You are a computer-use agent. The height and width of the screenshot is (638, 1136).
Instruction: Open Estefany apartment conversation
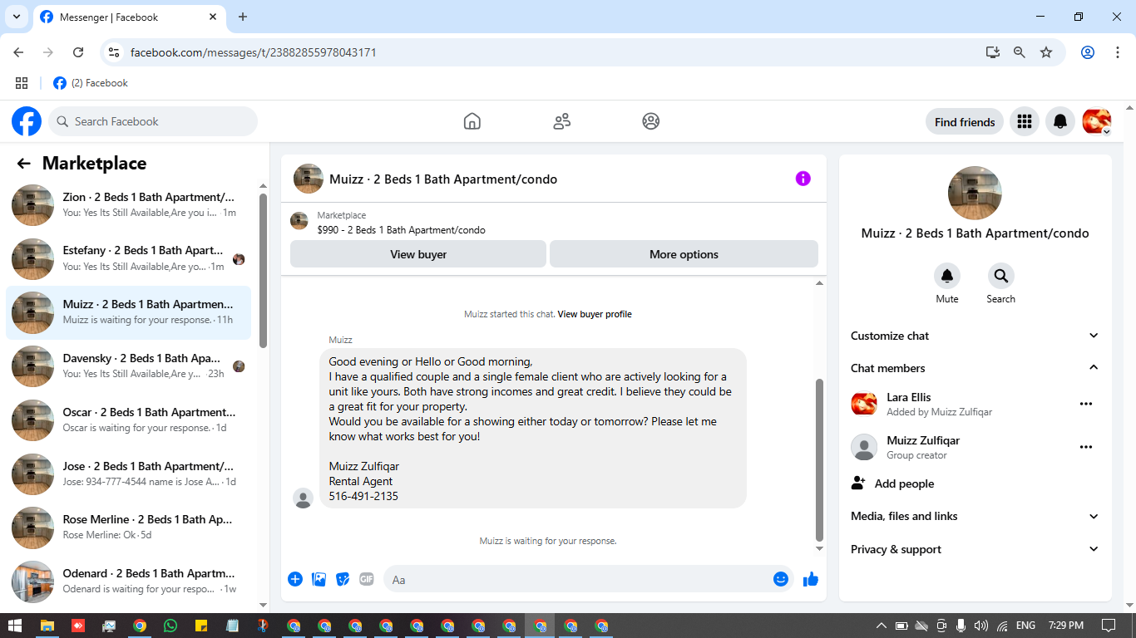[129, 258]
